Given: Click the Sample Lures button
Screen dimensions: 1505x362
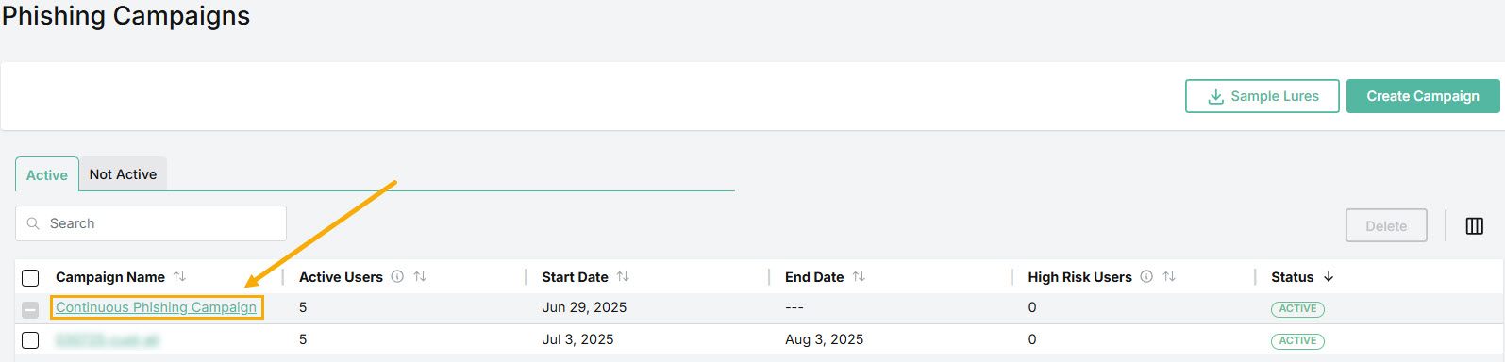Looking at the screenshot, I should [1263, 96].
